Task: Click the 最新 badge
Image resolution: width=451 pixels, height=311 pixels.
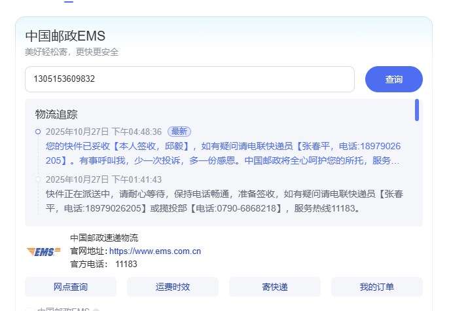Action: click(179, 131)
